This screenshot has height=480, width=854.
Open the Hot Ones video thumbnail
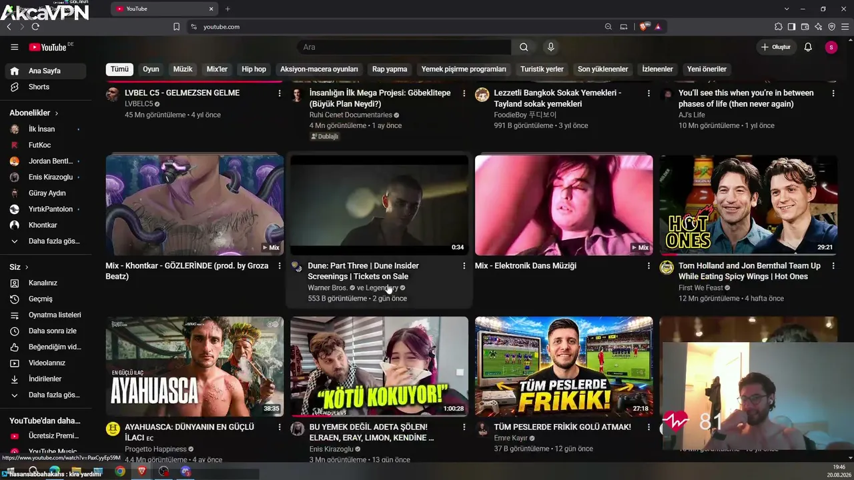tap(749, 205)
